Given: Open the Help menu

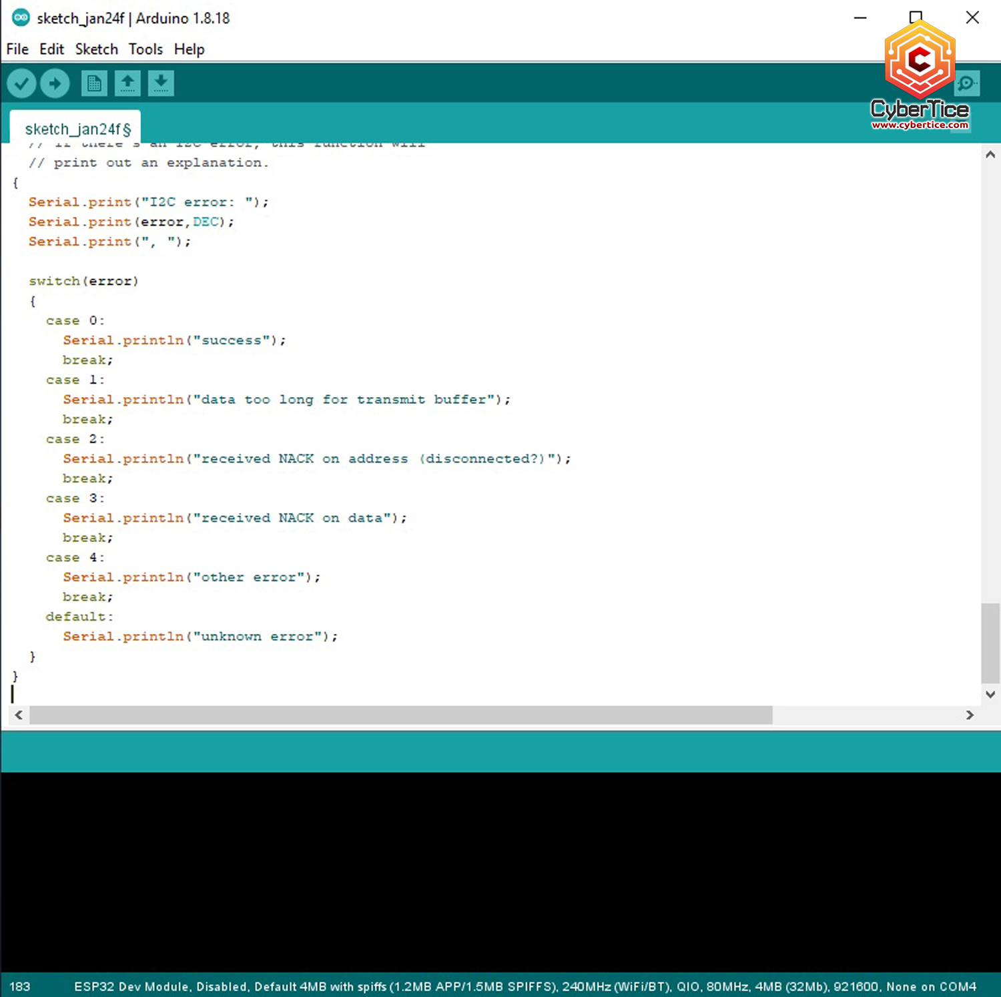Looking at the screenshot, I should pyautogui.click(x=189, y=49).
